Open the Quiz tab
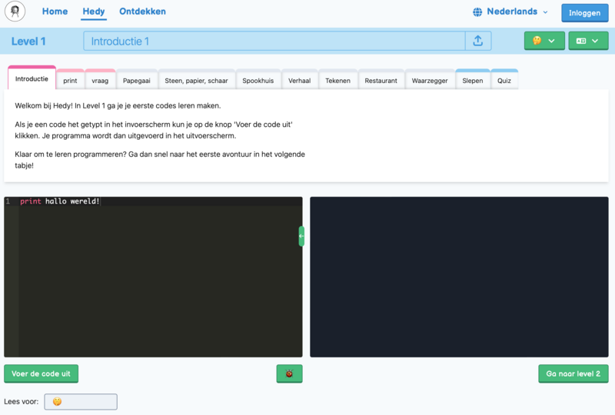This screenshot has height=415, width=615. pyautogui.click(x=504, y=80)
